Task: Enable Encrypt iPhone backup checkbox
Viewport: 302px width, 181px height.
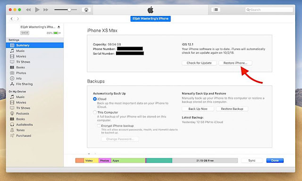Action: tap(99, 125)
